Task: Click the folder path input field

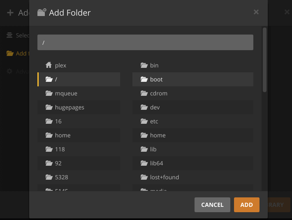Action: pos(145,42)
